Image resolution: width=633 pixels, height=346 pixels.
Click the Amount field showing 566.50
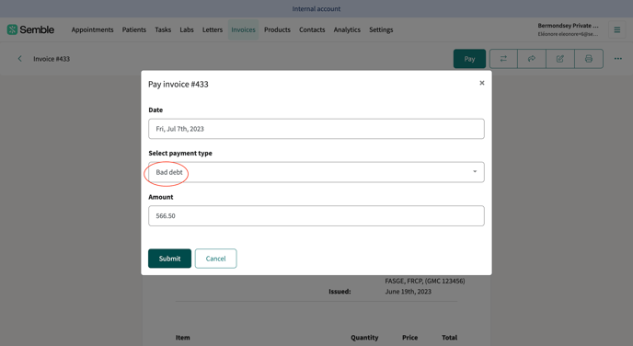point(316,215)
